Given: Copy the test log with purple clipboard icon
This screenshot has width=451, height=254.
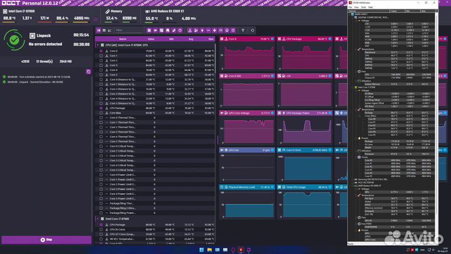Looking at the screenshot, I should tap(88, 71).
